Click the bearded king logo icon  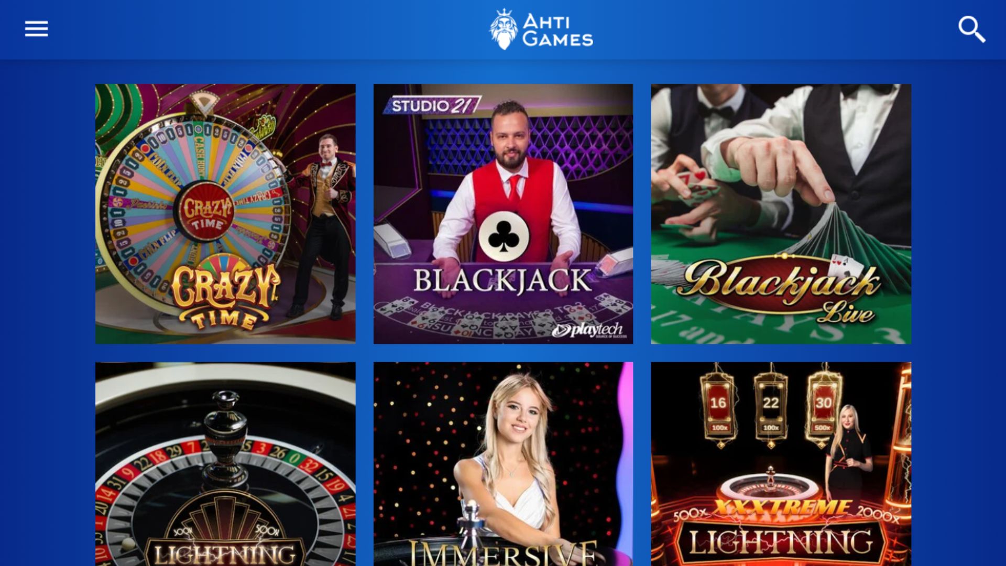[504, 29]
